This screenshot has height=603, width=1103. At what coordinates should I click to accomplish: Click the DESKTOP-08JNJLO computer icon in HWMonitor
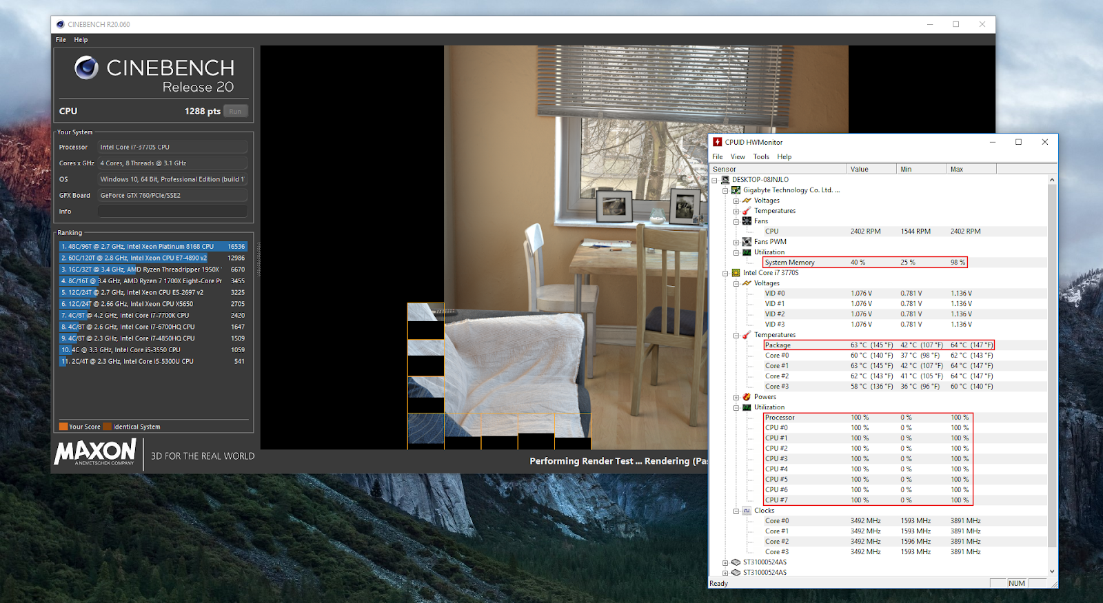[725, 180]
